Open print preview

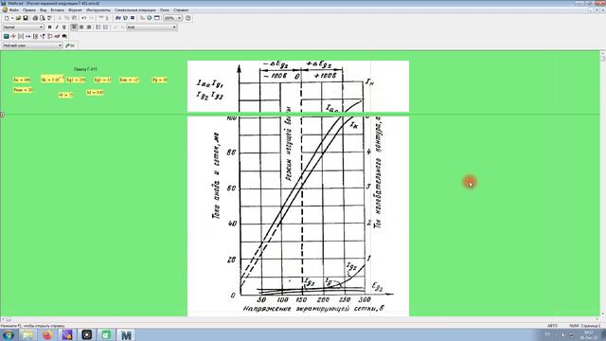point(42,18)
